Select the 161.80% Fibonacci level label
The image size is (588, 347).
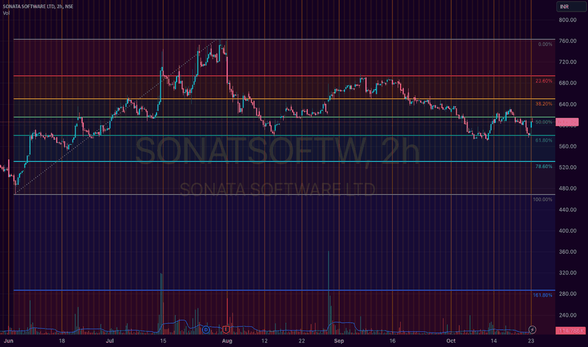[543, 295]
